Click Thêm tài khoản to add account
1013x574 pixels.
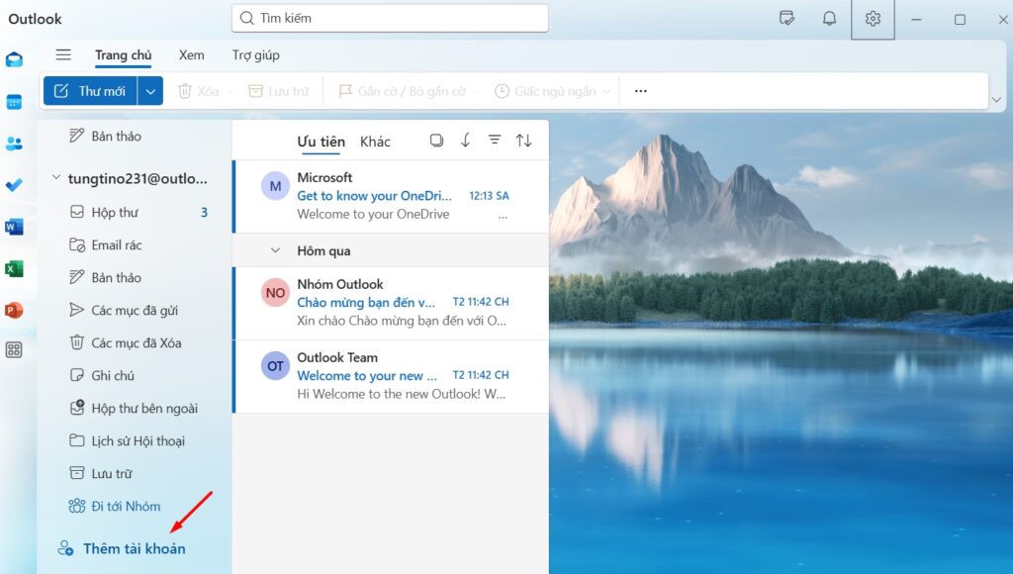pyautogui.click(x=122, y=549)
